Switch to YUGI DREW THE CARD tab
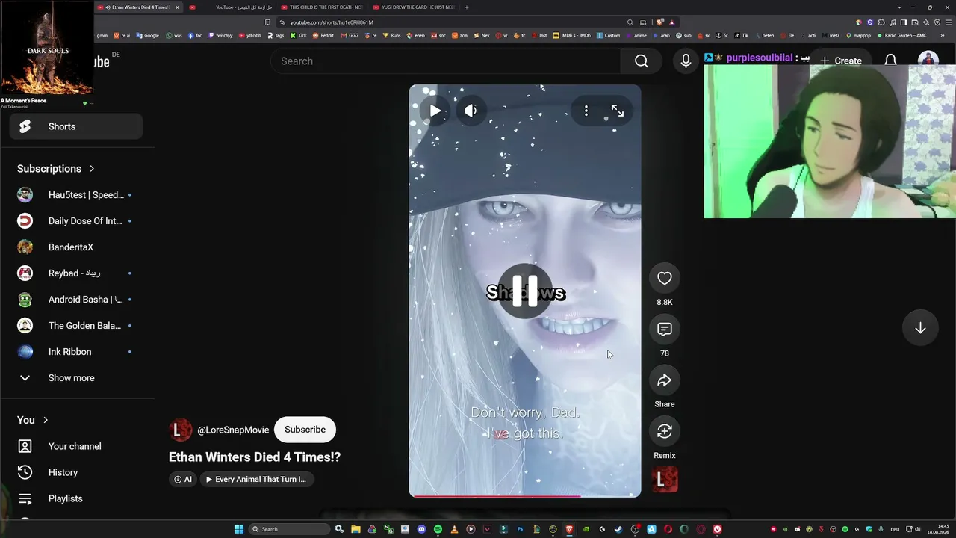The image size is (956, 538). (413, 7)
